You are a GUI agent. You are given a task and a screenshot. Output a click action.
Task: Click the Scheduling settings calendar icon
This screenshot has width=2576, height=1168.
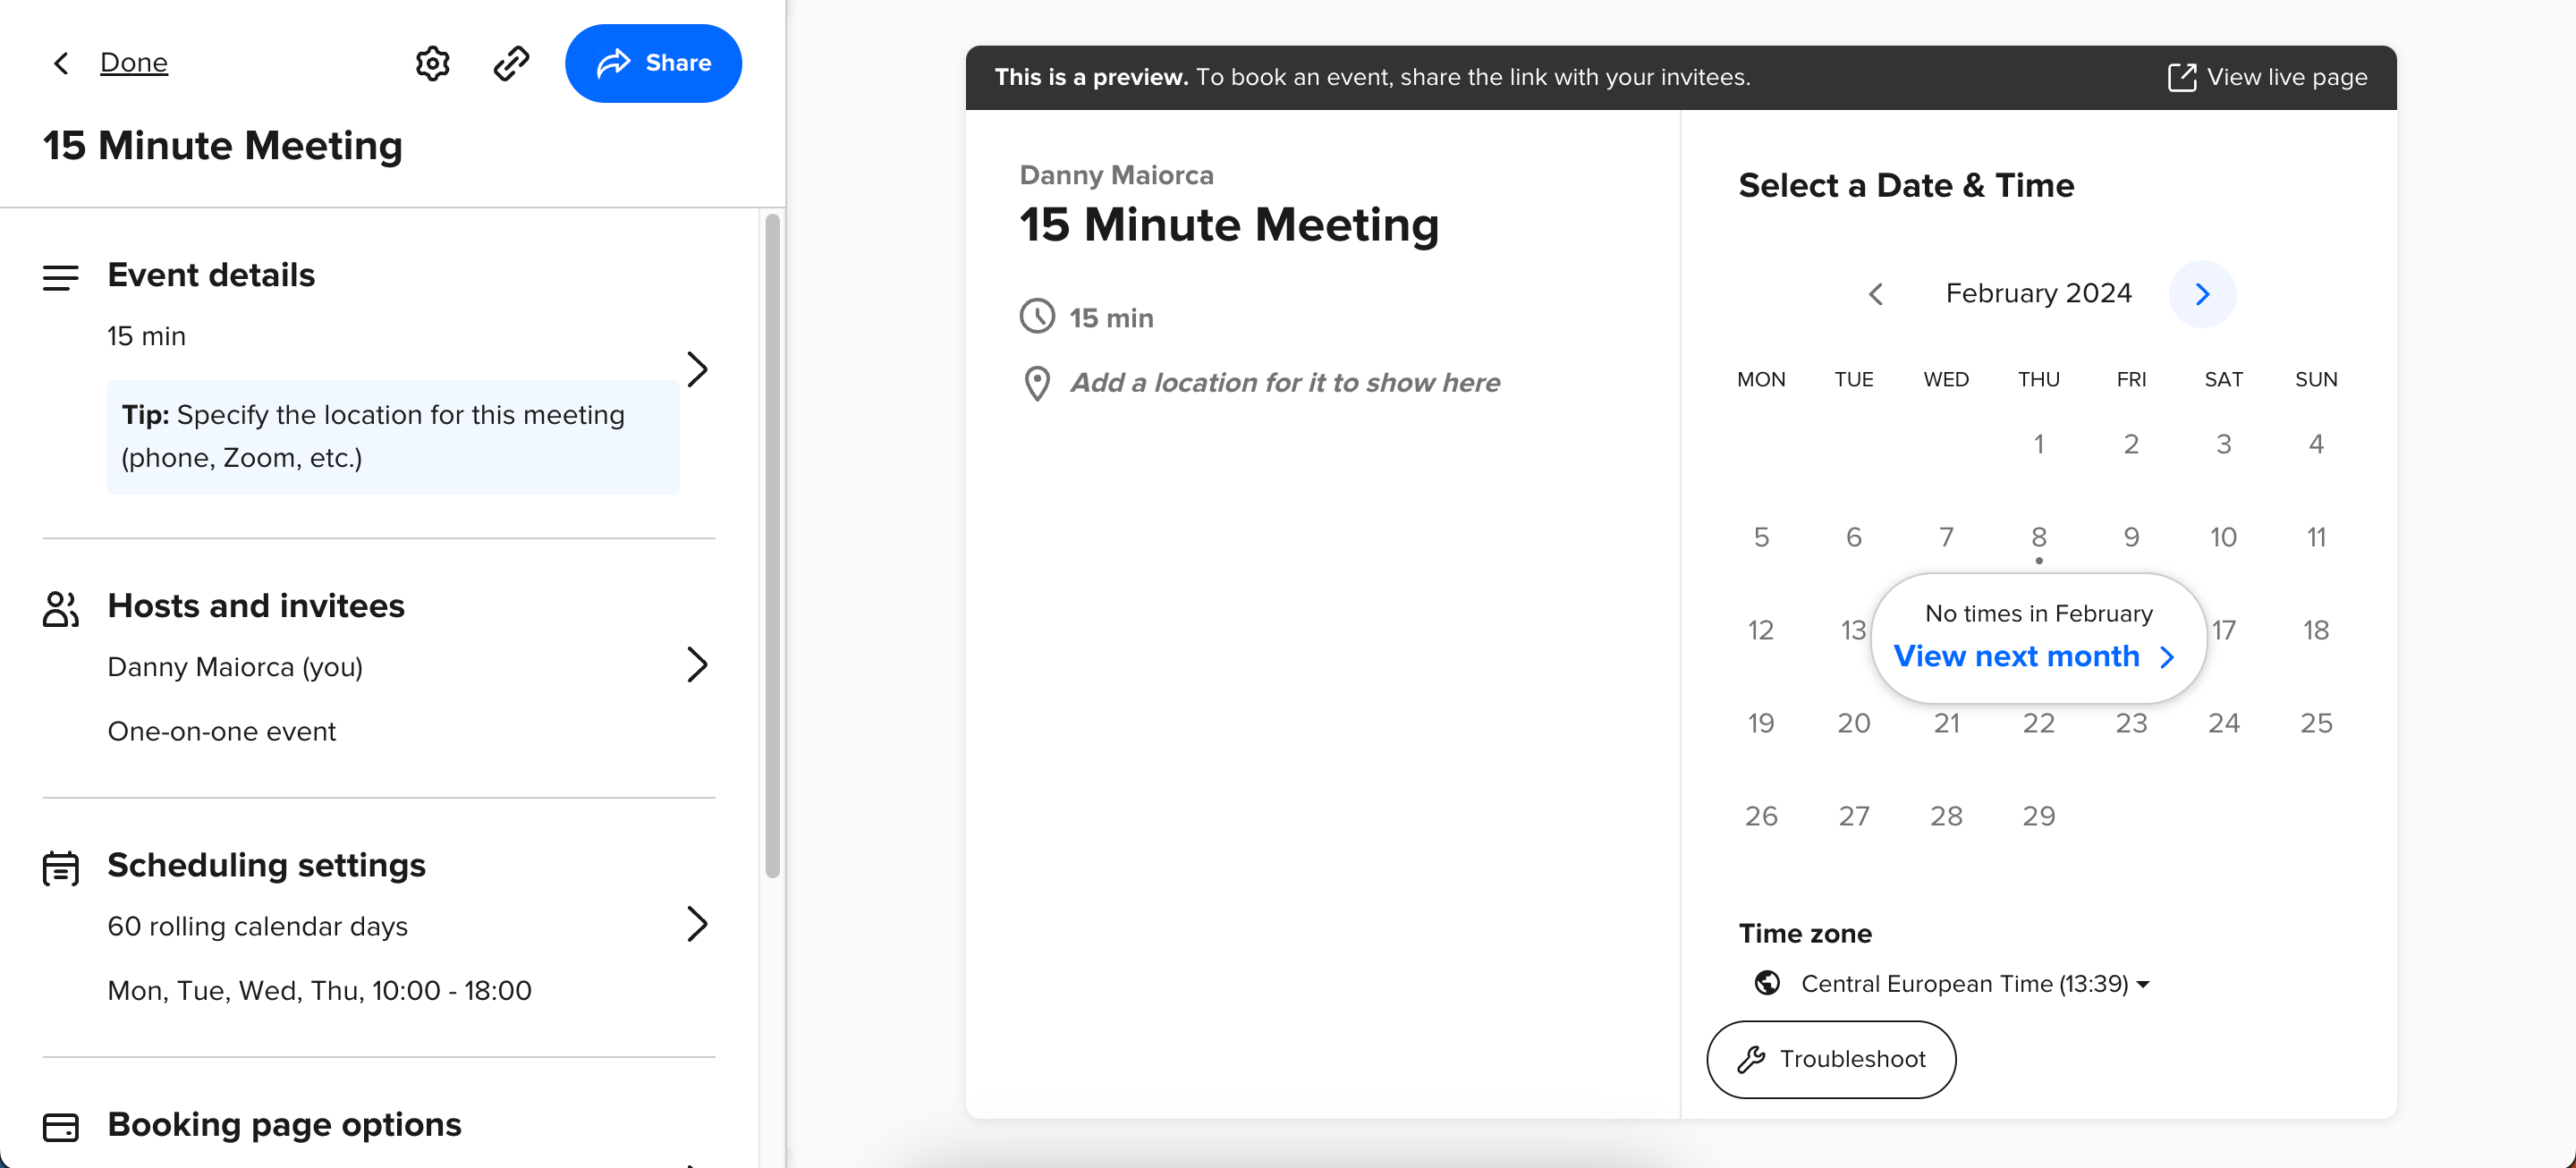[61, 867]
